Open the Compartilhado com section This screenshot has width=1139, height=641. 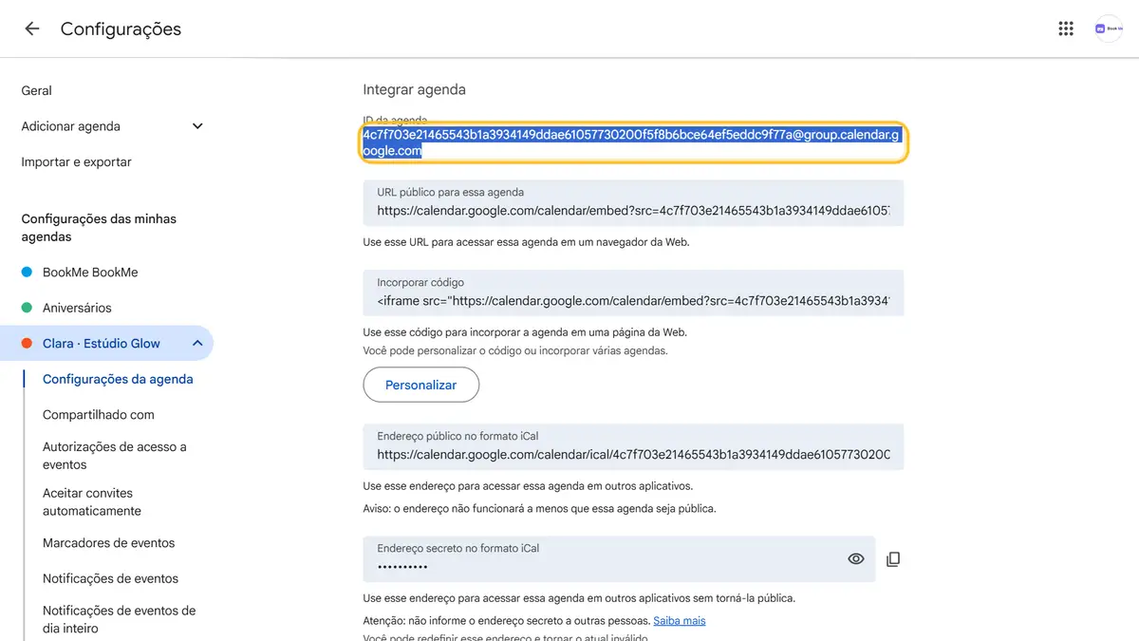99,415
